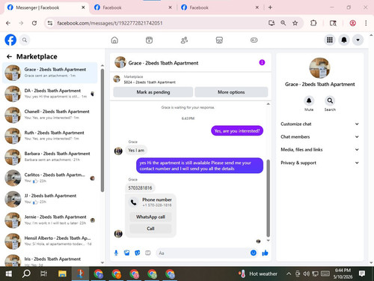Click Marketplace listing $824 link in chat header
Image resolution: width=374 pixels, height=281 pixels.
point(150,82)
